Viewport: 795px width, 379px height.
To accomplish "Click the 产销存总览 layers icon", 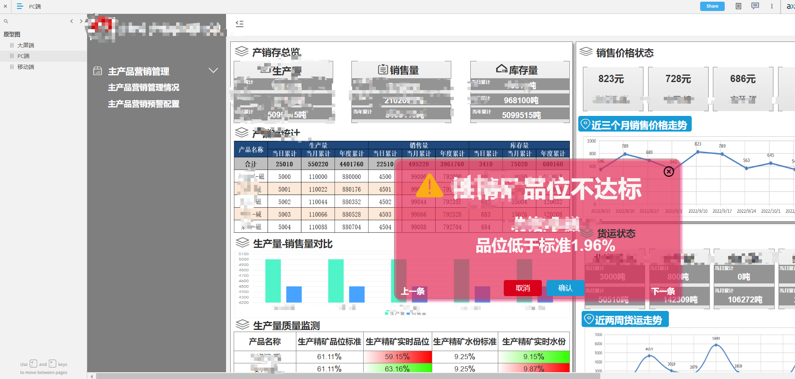I will coord(242,52).
